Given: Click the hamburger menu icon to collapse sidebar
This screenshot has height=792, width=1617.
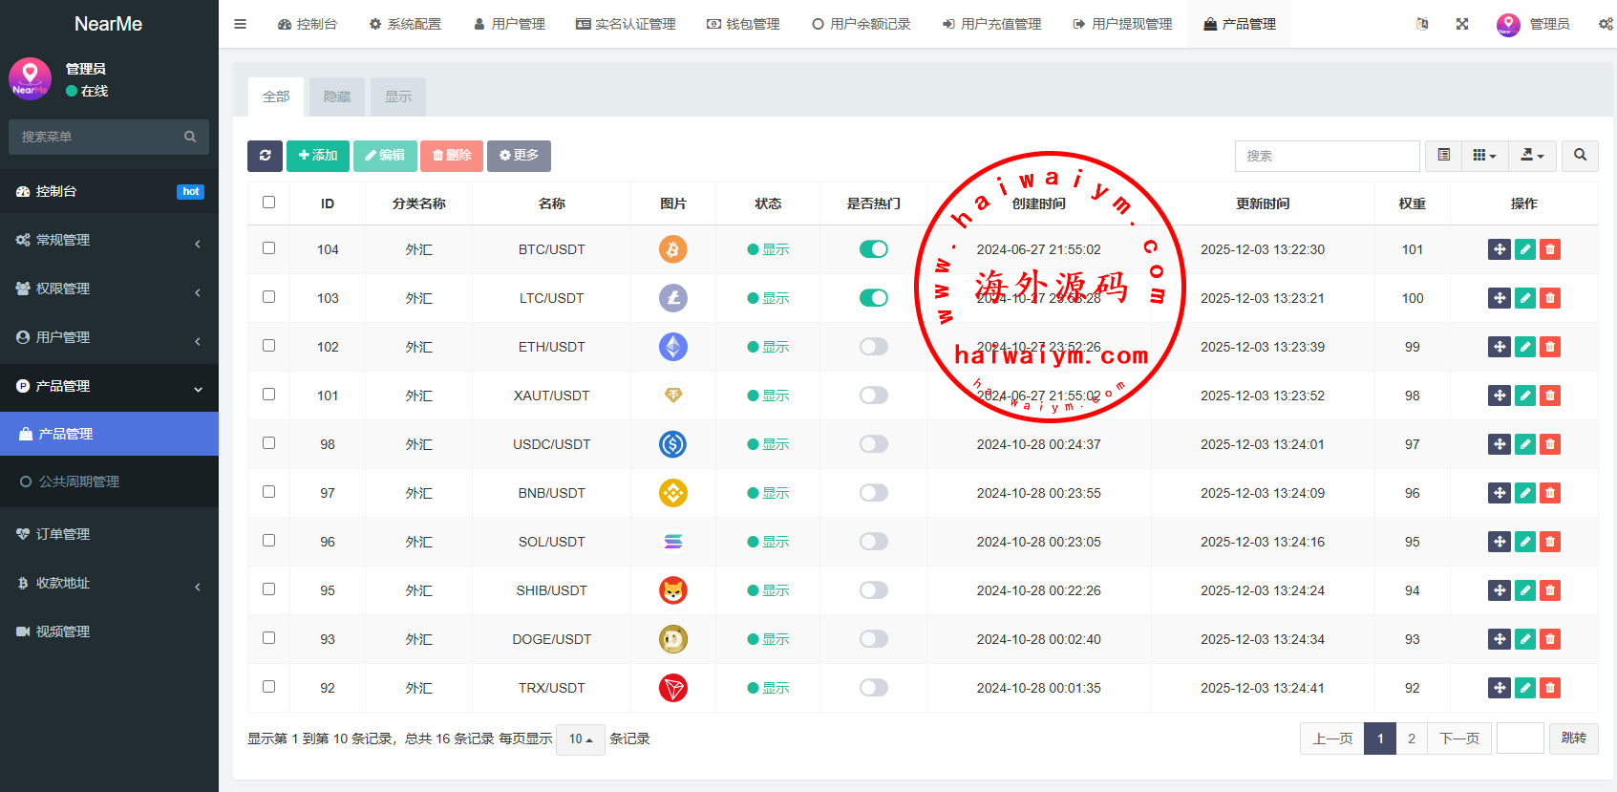Looking at the screenshot, I should point(241,24).
